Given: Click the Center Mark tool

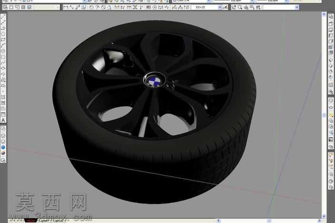Looking at the screenshot, I should (155, 8).
